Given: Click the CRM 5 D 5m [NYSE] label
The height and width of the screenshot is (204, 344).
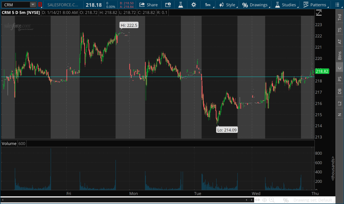Looking at the screenshot, I should coord(21,13).
